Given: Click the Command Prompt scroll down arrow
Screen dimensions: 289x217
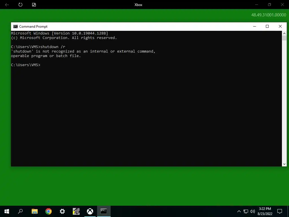Looking at the screenshot, I should click(x=284, y=164).
